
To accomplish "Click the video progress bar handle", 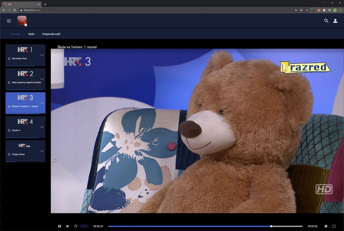I will (271, 226).
